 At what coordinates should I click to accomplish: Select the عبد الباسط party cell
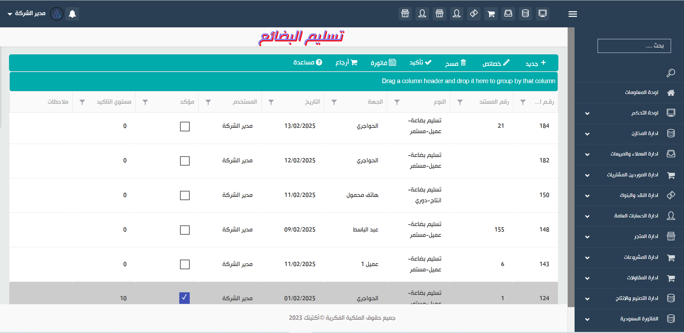pos(365,230)
